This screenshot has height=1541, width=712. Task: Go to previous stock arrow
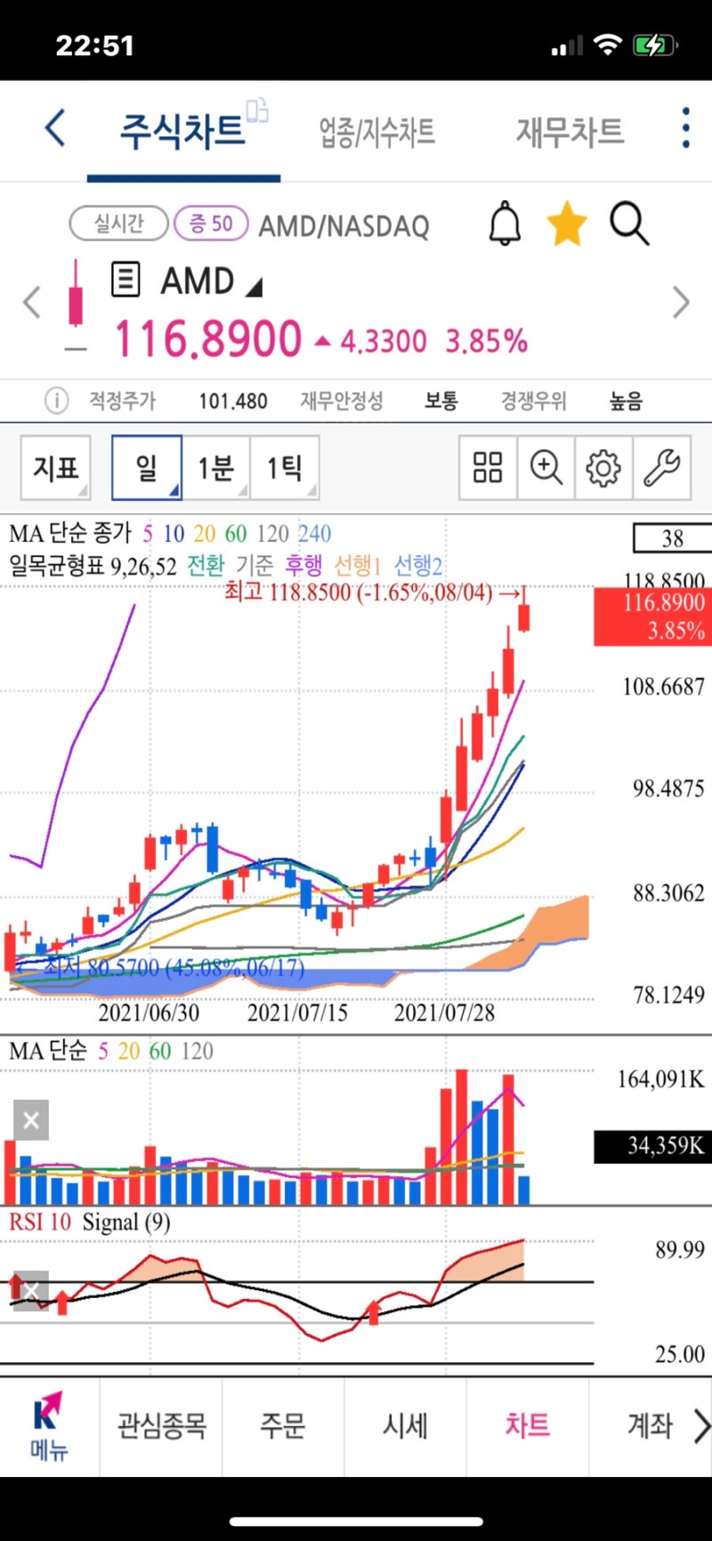(x=32, y=303)
